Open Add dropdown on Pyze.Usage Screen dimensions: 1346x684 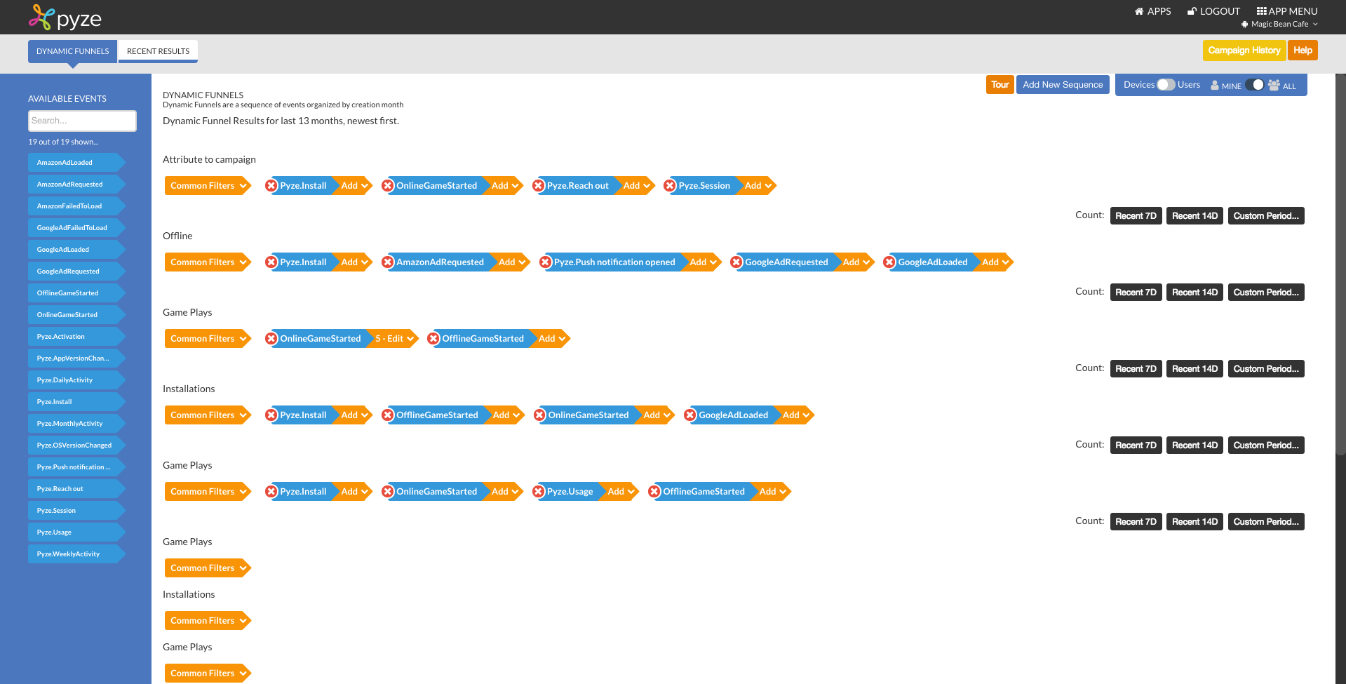click(x=621, y=492)
